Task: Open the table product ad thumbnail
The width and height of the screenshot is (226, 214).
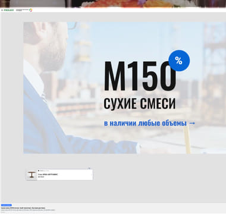Action: click(x=32, y=175)
